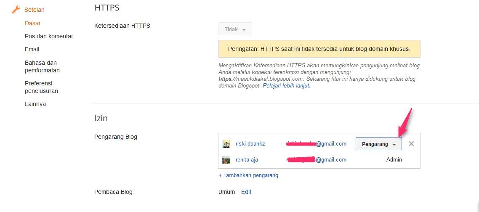The image size is (479, 212).
Task: Open Preferensi penelusuran settings
Action: coord(41,87)
